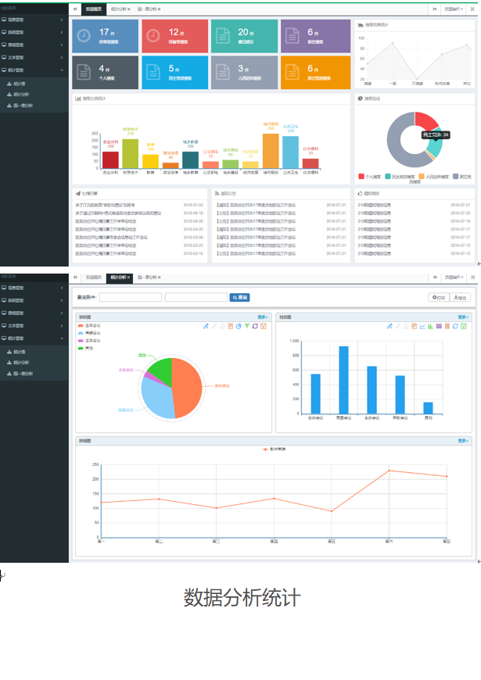The height and width of the screenshot is (680, 481).
Task: Click the clock icon on the 17件 tile
Action: [87, 35]
